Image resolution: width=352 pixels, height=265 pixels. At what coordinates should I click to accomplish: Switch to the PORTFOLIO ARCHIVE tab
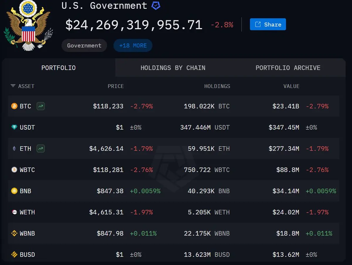coord(288,68)
